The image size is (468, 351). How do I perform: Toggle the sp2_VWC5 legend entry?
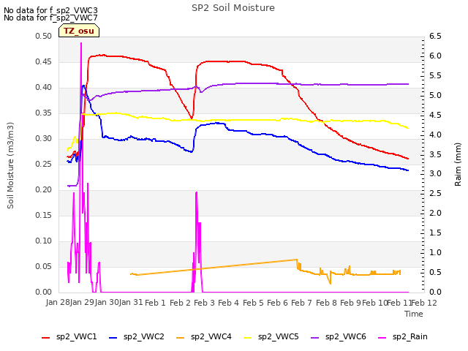click(271, 337)
